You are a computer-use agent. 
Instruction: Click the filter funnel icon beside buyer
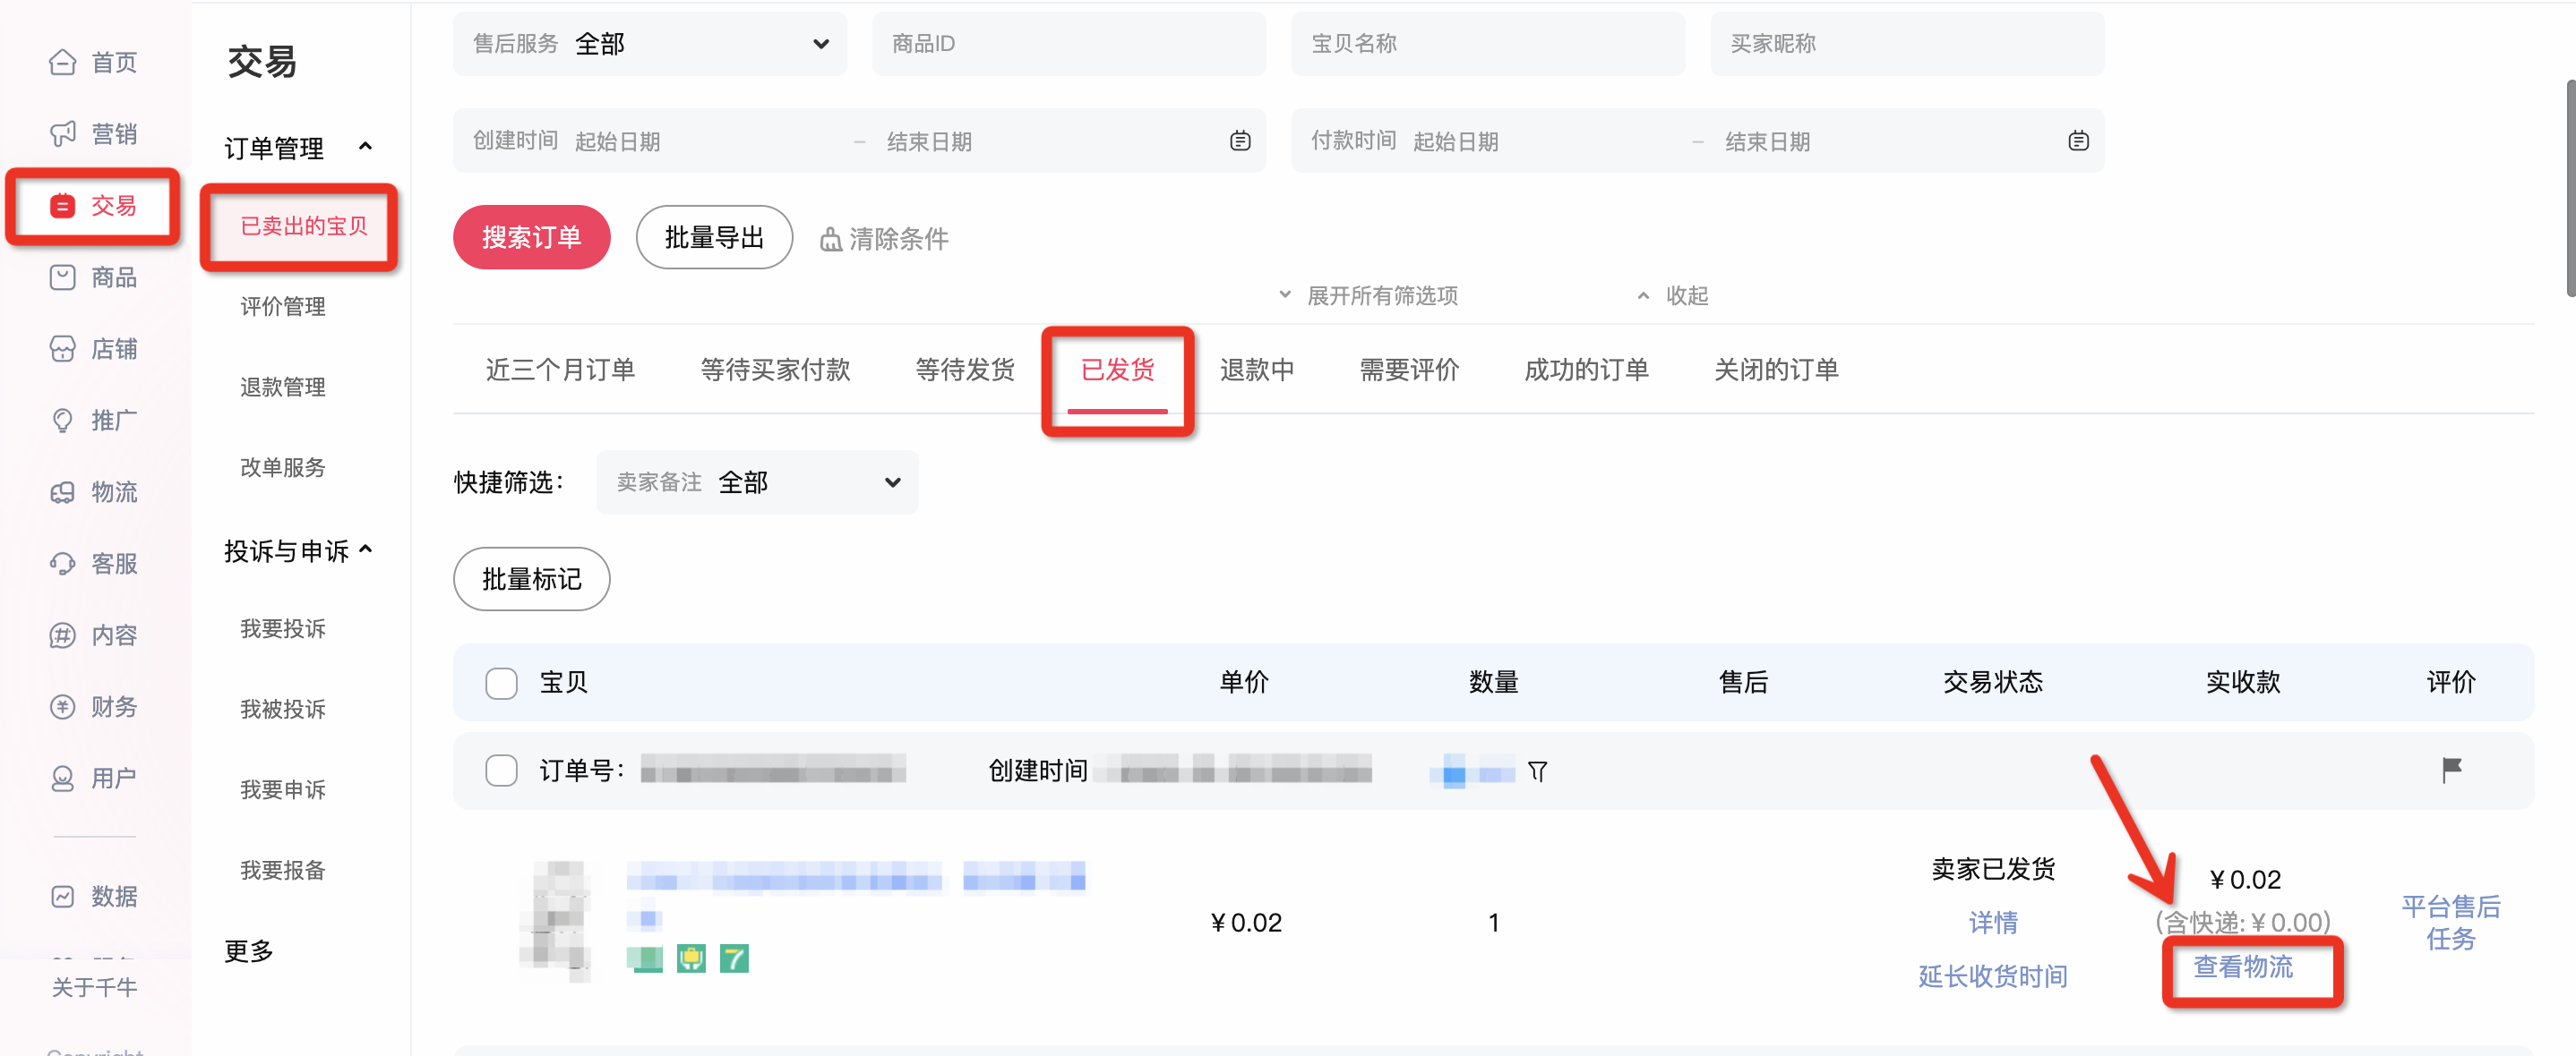(1537, 772)
